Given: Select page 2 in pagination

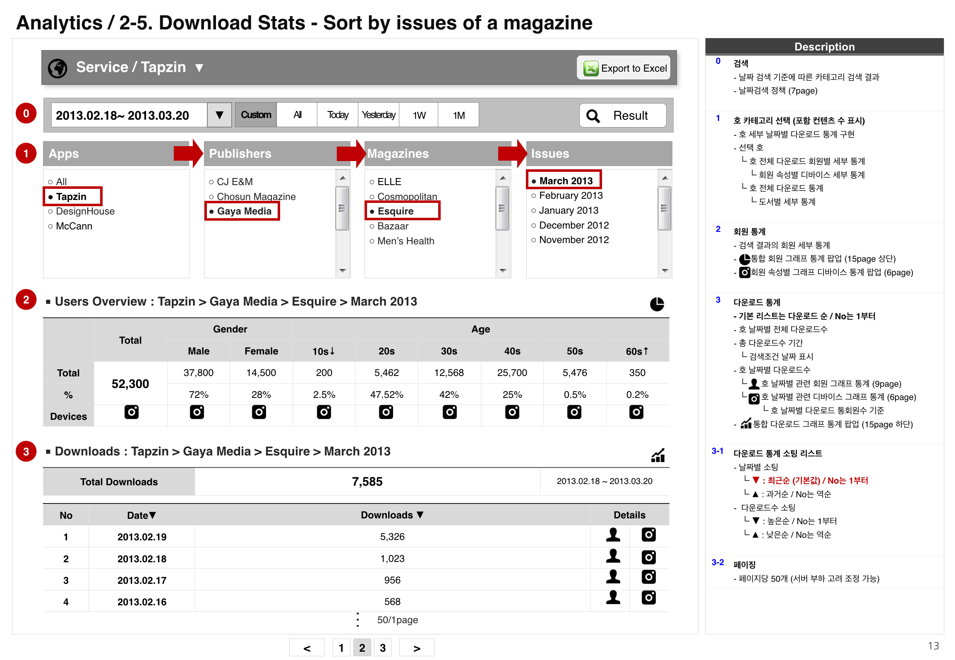Looking at the screenshot, I should tap(362, 648).
